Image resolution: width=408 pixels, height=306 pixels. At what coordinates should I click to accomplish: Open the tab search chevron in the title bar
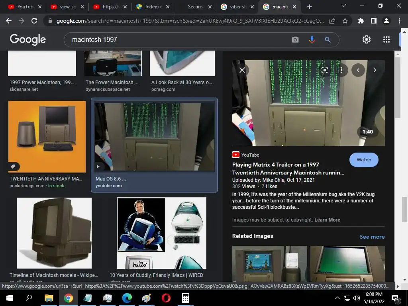344,6
